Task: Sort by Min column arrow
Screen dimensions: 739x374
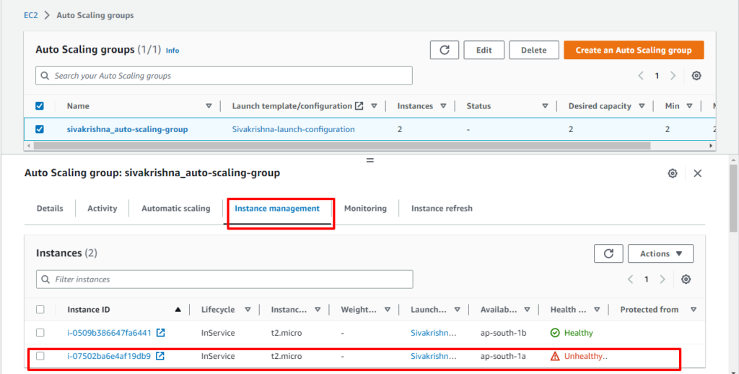Action: click(689, 106)
